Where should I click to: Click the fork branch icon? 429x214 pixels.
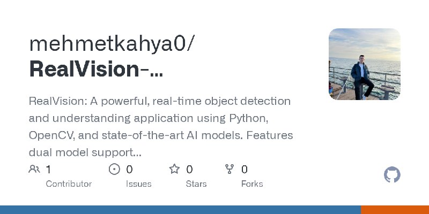(x=230, y=169)
